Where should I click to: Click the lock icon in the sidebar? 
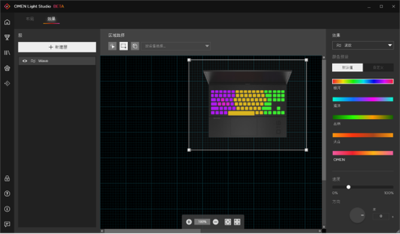pyautogui.click(x=7, y=178)
